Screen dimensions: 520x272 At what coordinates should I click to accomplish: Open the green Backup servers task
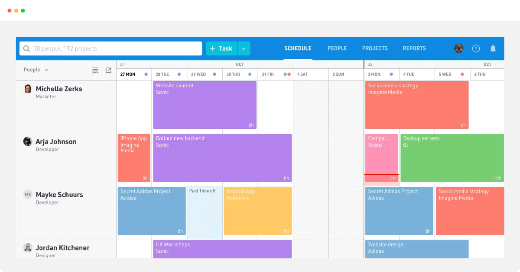point(452,158)
